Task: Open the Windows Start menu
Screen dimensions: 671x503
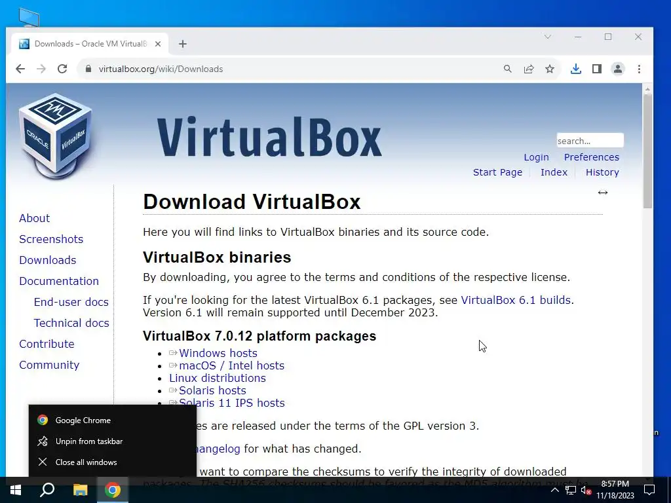Action: pos(16,490)
